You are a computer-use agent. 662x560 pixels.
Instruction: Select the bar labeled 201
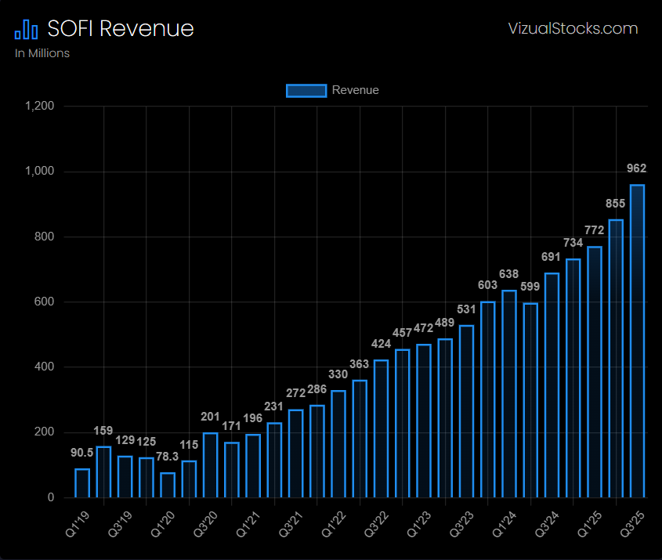(210, 464)
